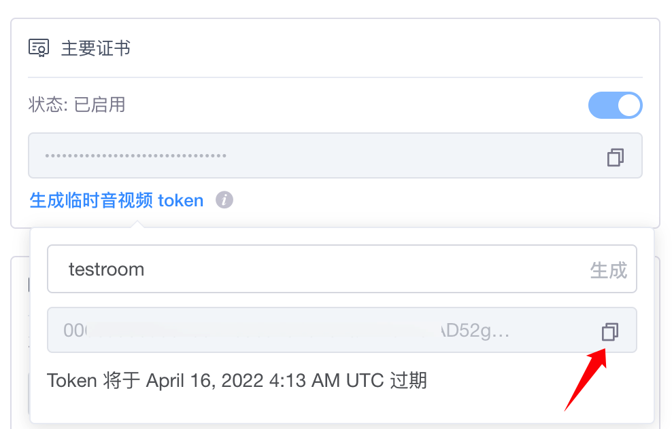Click the 主要证书 section heading
Screen dimensions: 672x429
[96, 48]
